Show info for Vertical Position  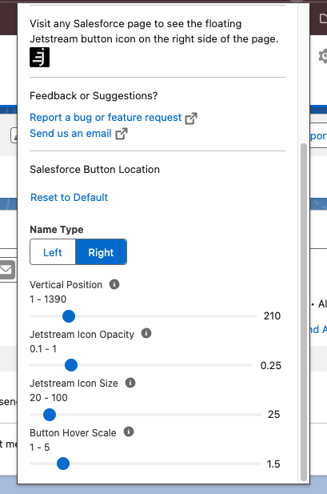click(114, 284)
